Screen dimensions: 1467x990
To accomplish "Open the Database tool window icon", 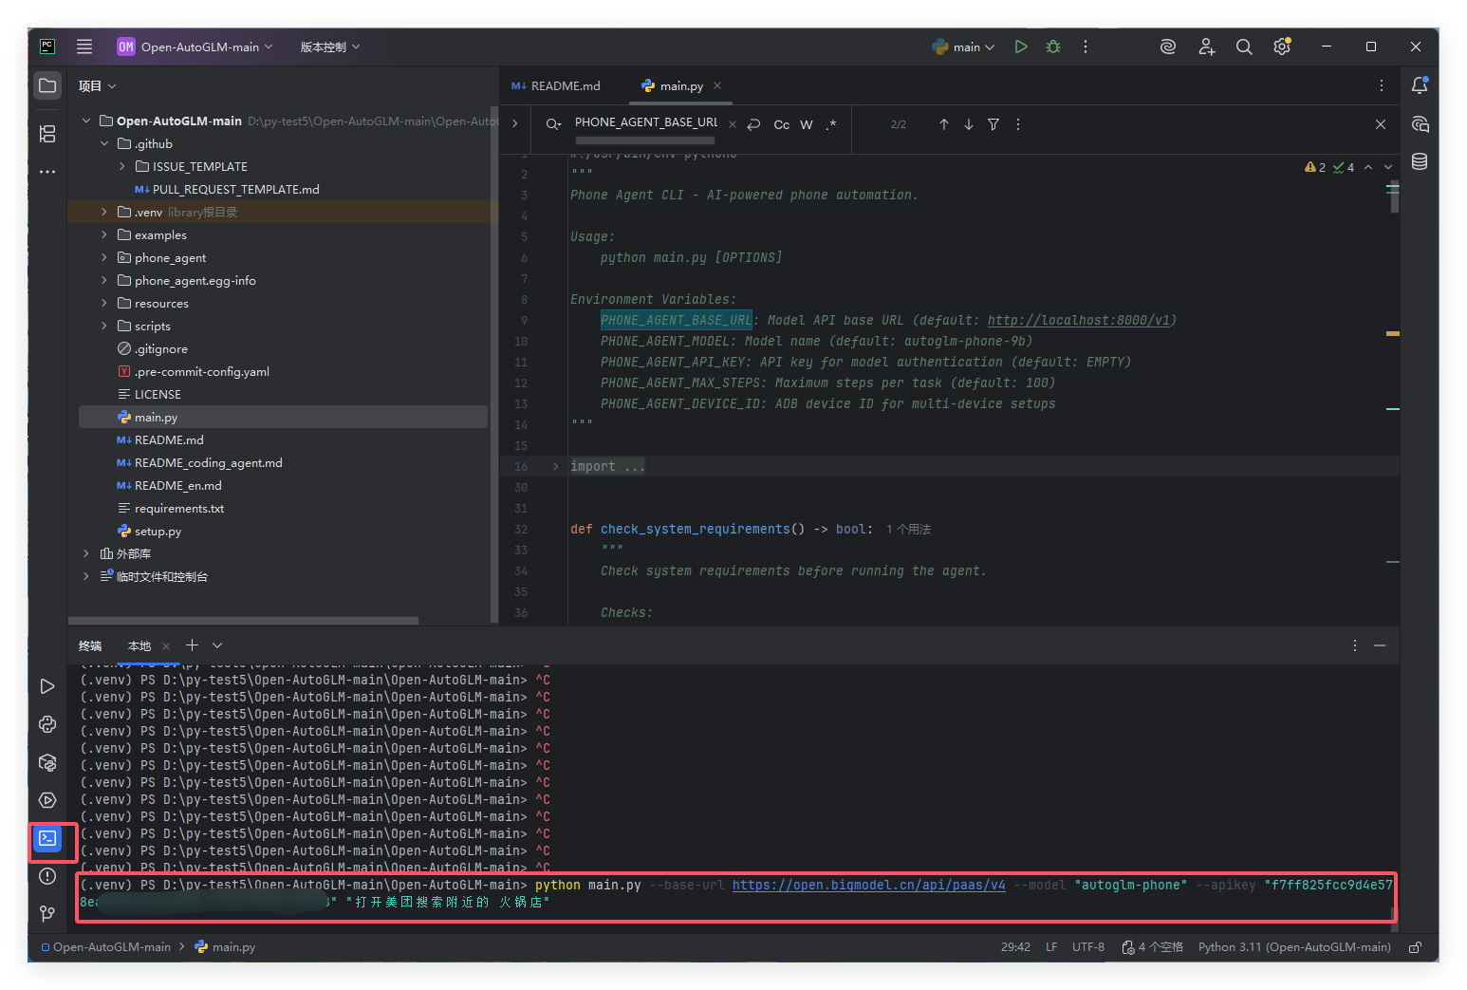I will 1420,161.
